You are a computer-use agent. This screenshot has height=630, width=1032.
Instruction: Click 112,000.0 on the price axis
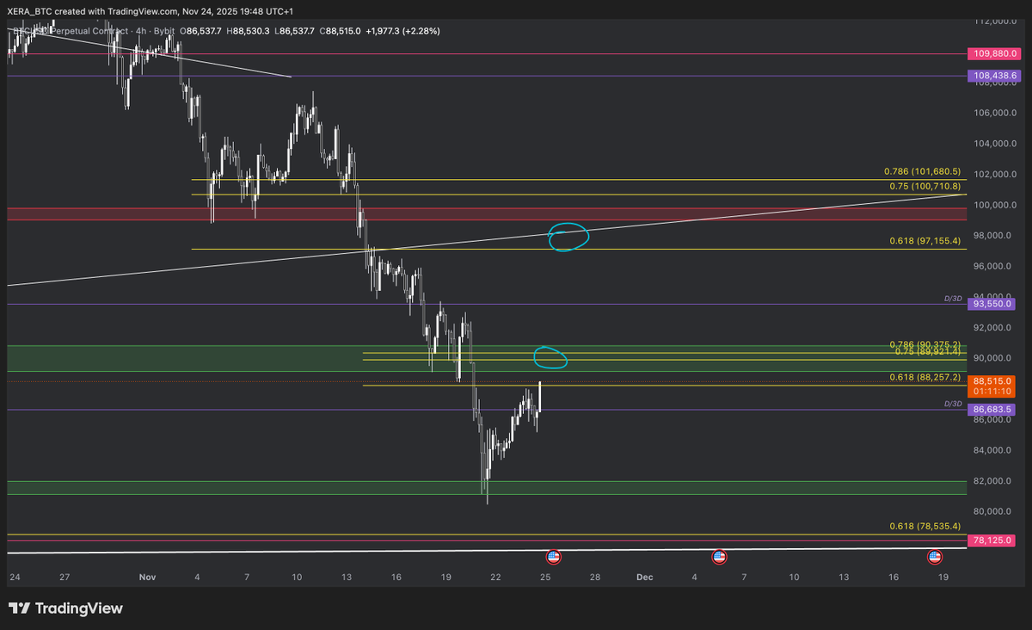993,21
